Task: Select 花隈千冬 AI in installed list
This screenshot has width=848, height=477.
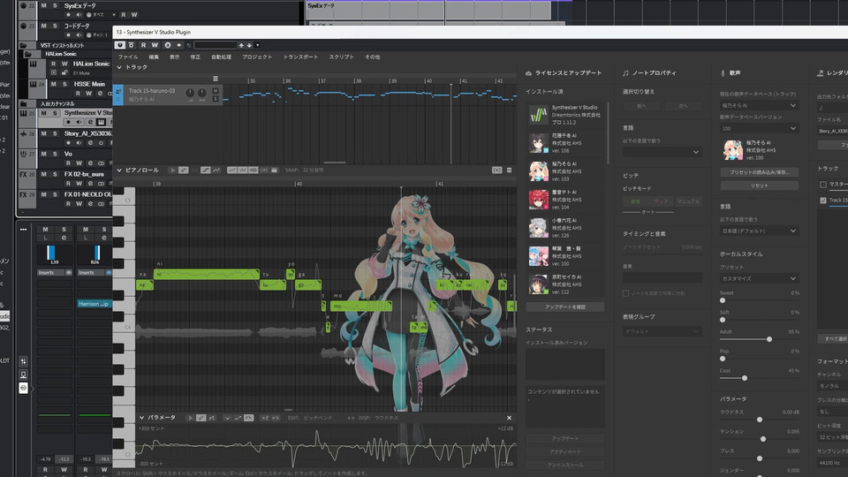Action: (565, 143)
